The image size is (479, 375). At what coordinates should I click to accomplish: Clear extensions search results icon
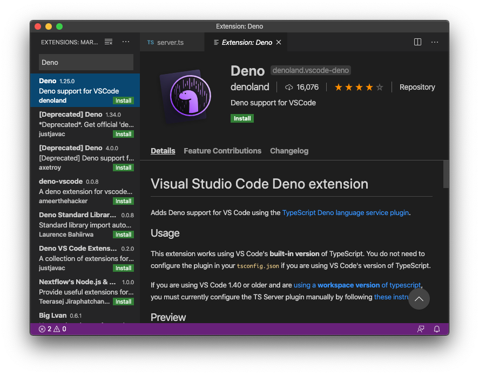[109, 42]
